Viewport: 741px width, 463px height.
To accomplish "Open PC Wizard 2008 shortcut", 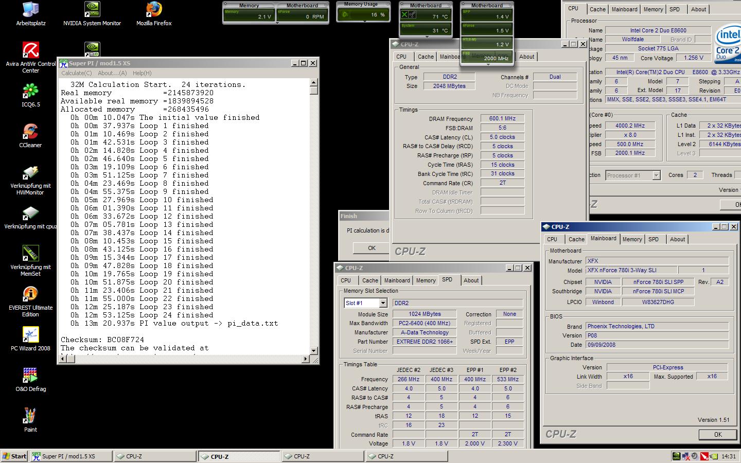I will (30, 335).
